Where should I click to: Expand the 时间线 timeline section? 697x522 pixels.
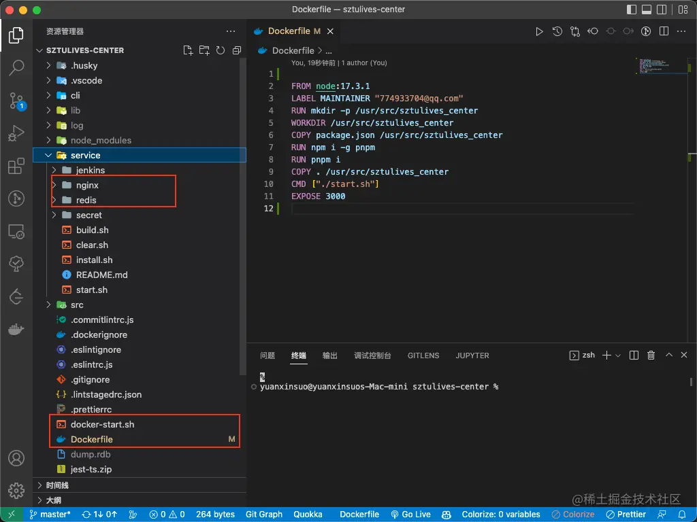[x=139, y=485]
